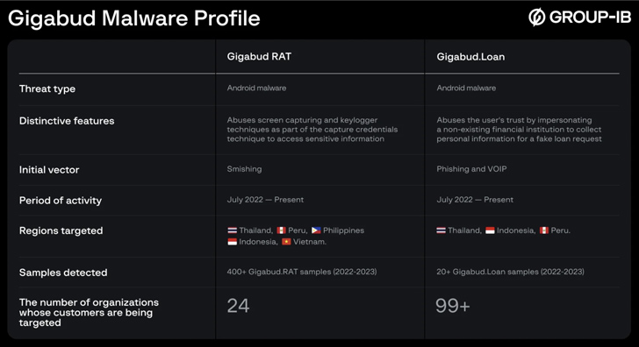Click the Peru flag under Gigabud RAT
The image size is (639, 347).
281,230
